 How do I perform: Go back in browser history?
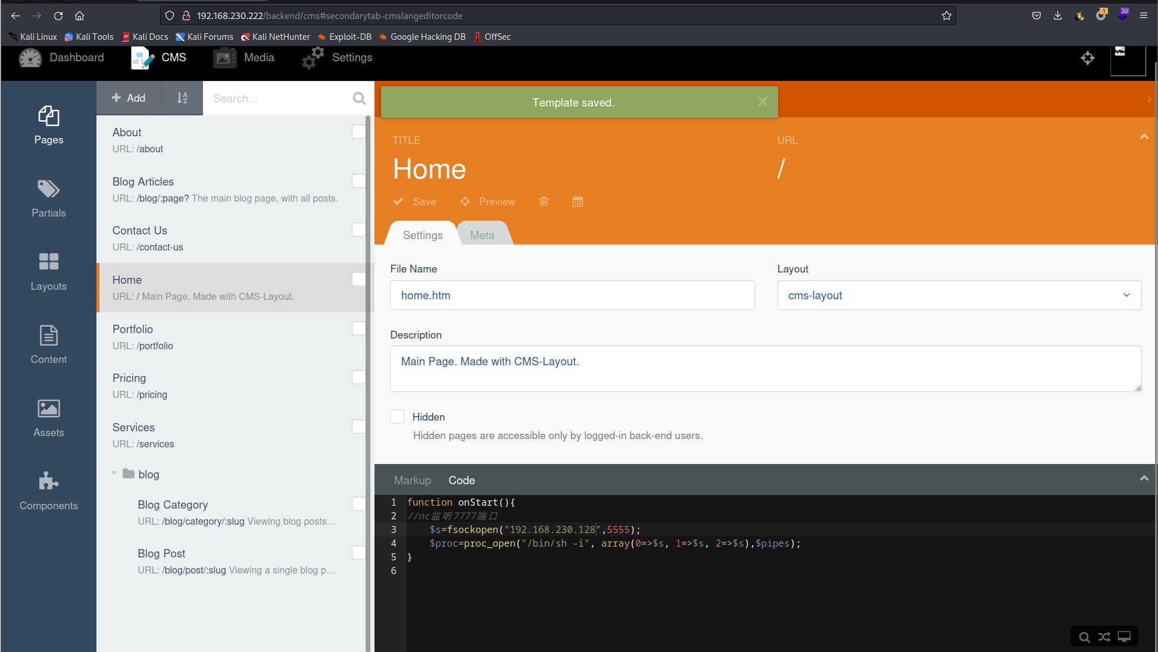(15, 15)
